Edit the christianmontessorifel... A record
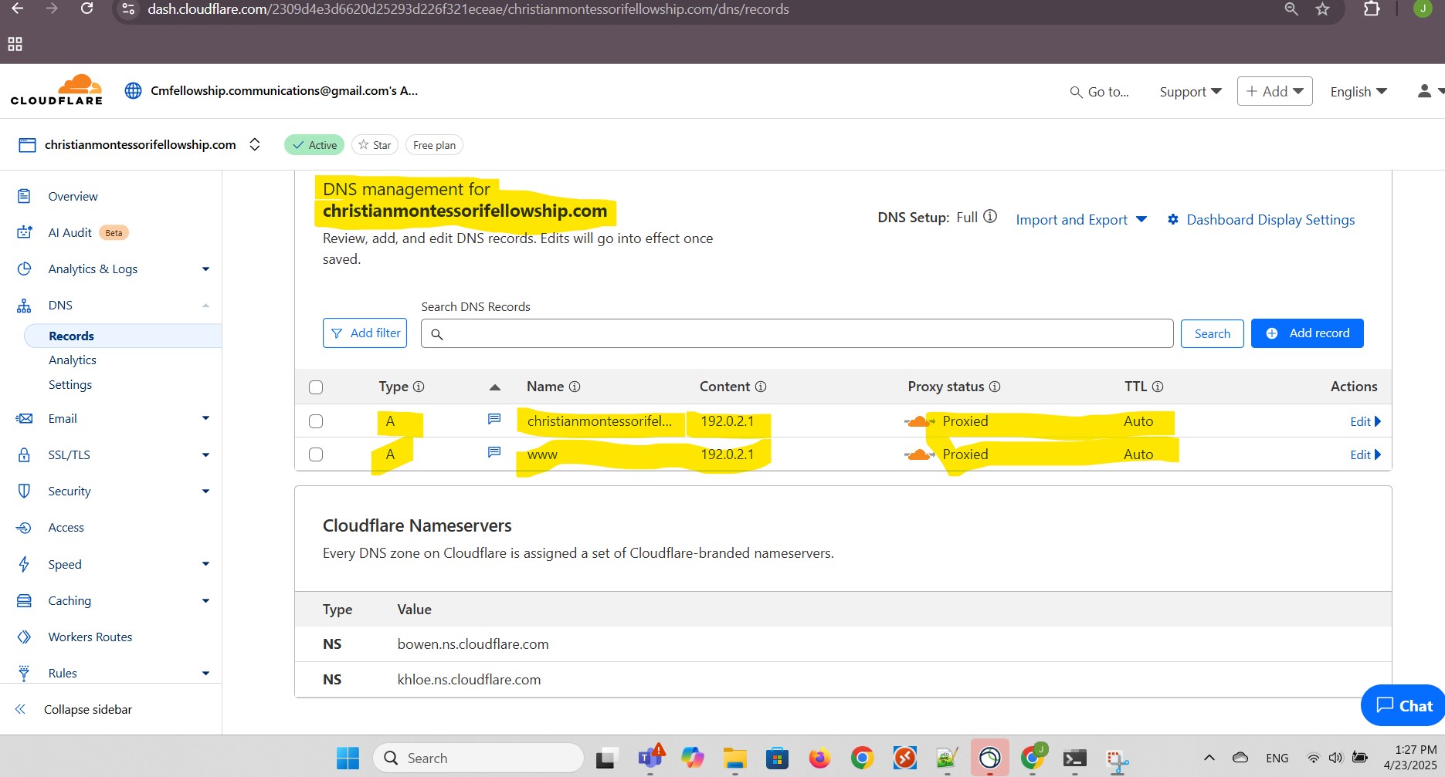Image resolution: width=1445 pixels, height=777 pixels. click(x=1365, y=421)
